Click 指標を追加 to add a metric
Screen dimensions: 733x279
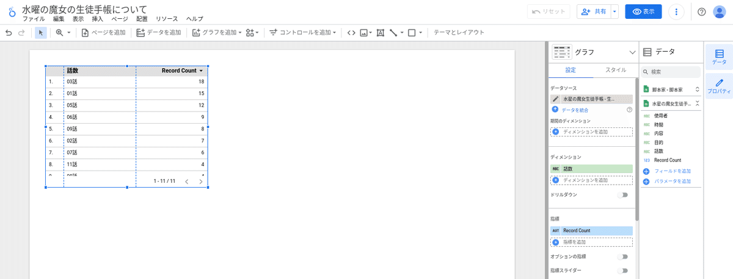[x=591, y=242]
